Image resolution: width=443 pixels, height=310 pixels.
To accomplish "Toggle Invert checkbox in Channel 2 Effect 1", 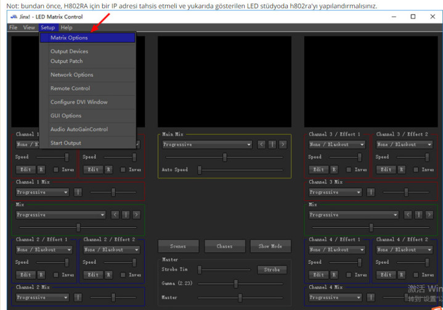I will coord(57,274).
